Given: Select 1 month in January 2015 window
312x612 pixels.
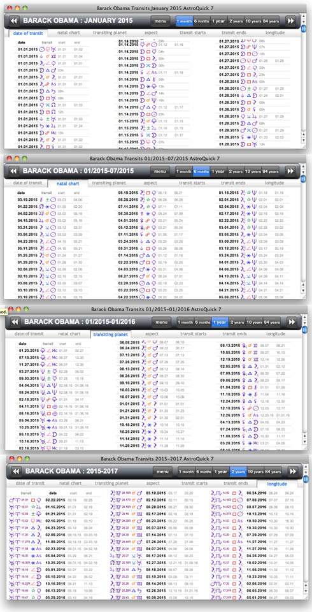Looking at the screenshot, I should coord(184,20).
